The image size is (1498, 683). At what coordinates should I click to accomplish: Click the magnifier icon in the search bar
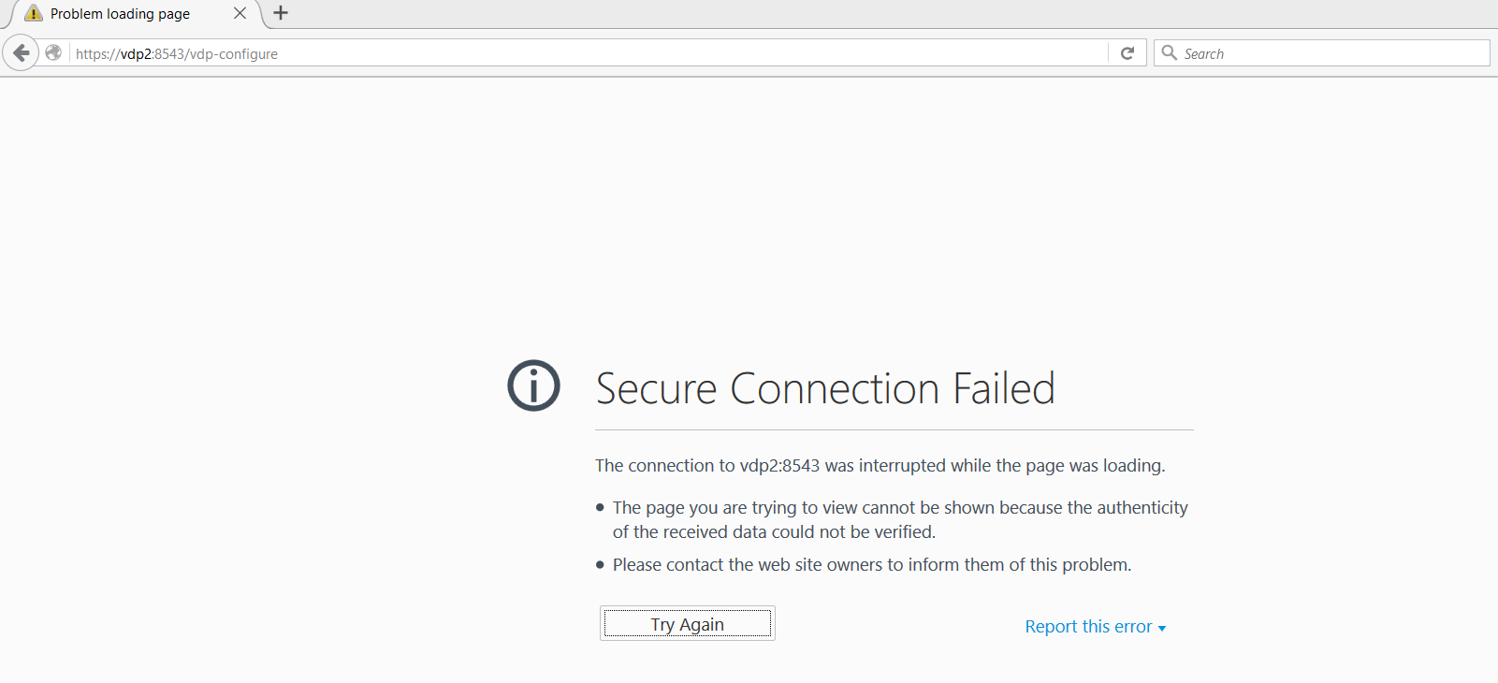pos(1170,52)
